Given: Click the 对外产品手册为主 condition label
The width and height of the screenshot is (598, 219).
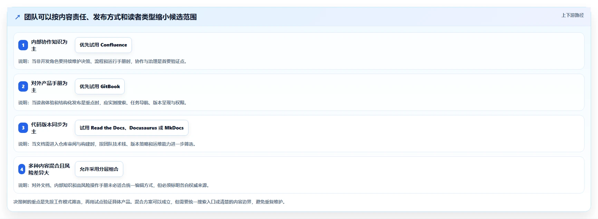Looking at the screenshot, I should (49, 86).
